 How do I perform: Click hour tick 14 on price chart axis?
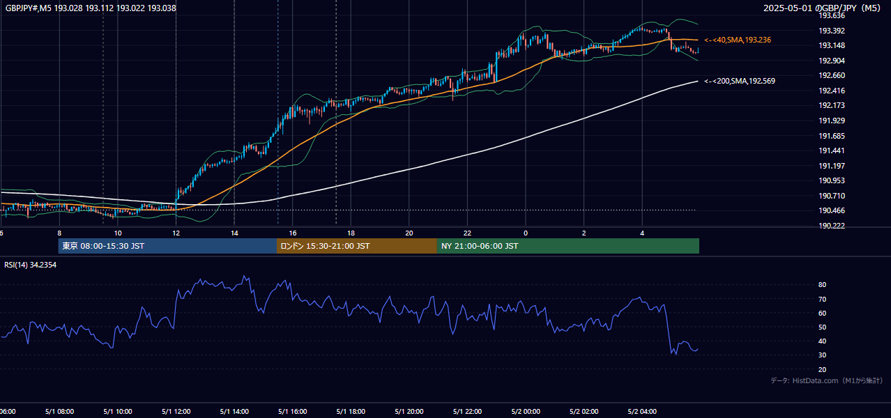[234, 233]
